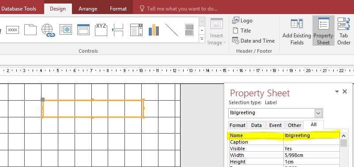The height and width of the screenshot is (167, 354).
Task: Select the Toggle Button control icon
Action: coord(189,30)
